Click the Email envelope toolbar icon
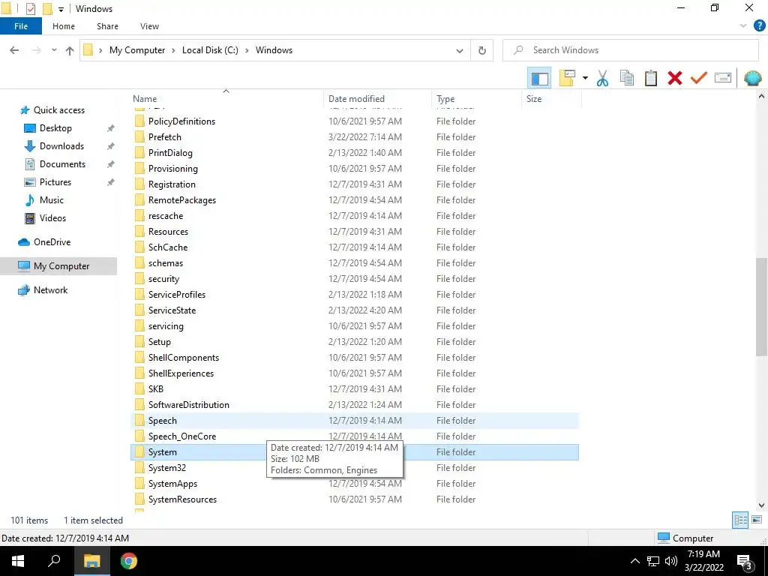768x576 pixels. [x=723, y=78]
